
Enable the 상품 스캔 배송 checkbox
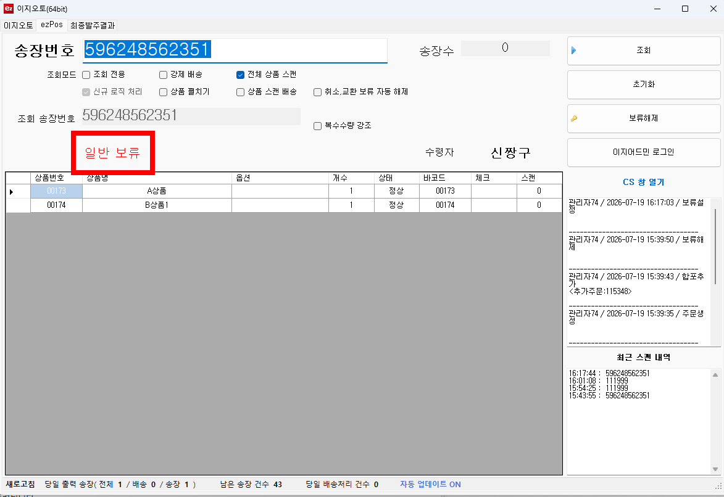240,92
